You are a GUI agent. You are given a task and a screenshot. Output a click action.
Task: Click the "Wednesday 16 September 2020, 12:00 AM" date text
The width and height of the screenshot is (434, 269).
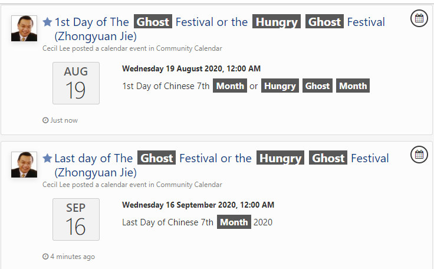(198, 205)
